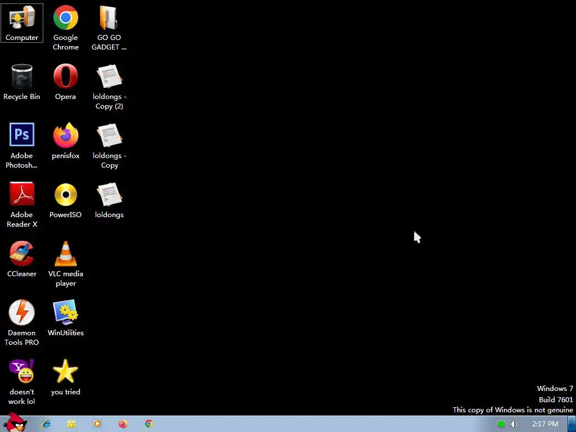The height and width of the screenshot is (432, 576).
Task: Select the Opera desktop shortcut
Action: tap(65, 82)
